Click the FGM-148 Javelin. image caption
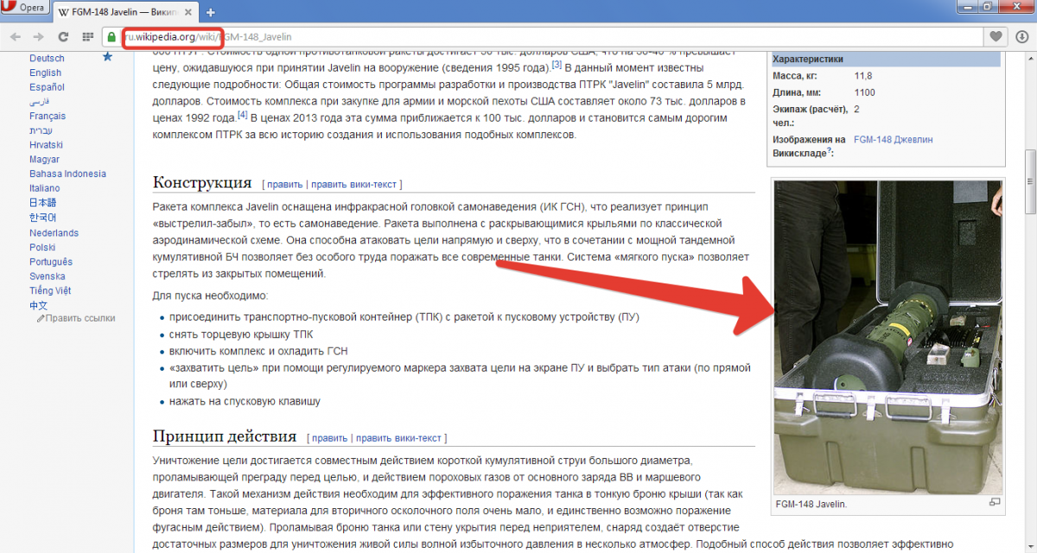 pyautogui.click(x=811, y=504)
